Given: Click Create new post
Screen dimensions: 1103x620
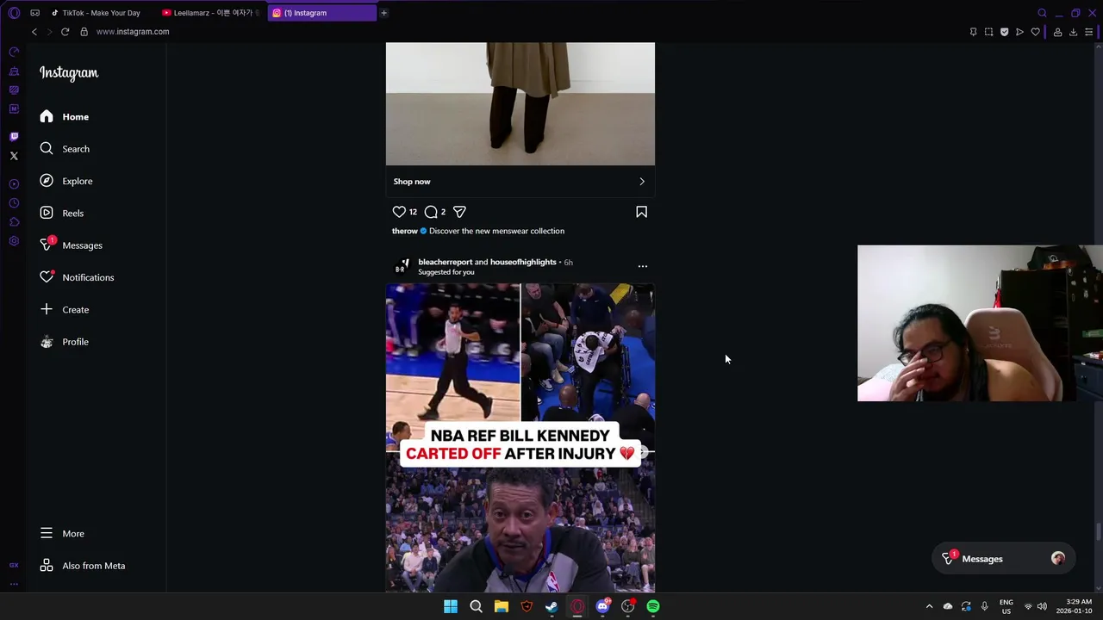Looking at the screenshot, I should 64,309.
